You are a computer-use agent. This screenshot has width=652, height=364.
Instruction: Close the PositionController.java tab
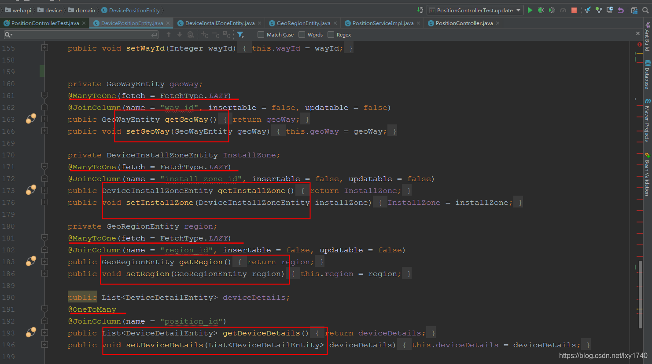pos(497,23)
